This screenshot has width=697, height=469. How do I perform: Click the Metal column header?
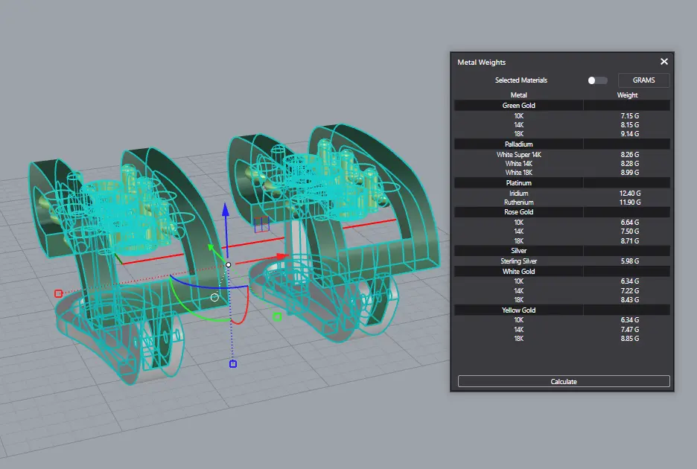click(518, 95)
